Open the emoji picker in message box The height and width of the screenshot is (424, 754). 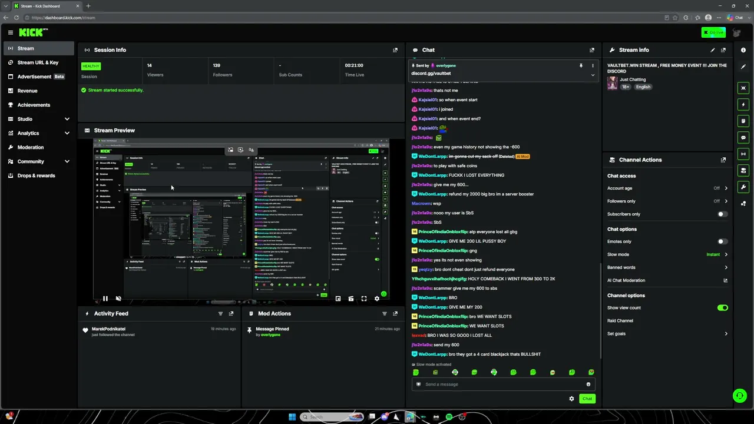pos(588,385)
